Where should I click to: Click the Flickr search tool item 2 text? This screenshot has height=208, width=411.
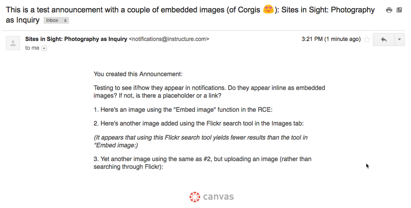(x=198, y=124)
